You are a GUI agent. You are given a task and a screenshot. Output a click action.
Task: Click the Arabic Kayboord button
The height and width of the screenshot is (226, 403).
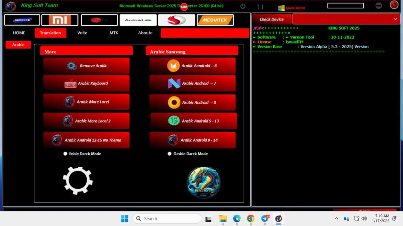tap(86, 83)
